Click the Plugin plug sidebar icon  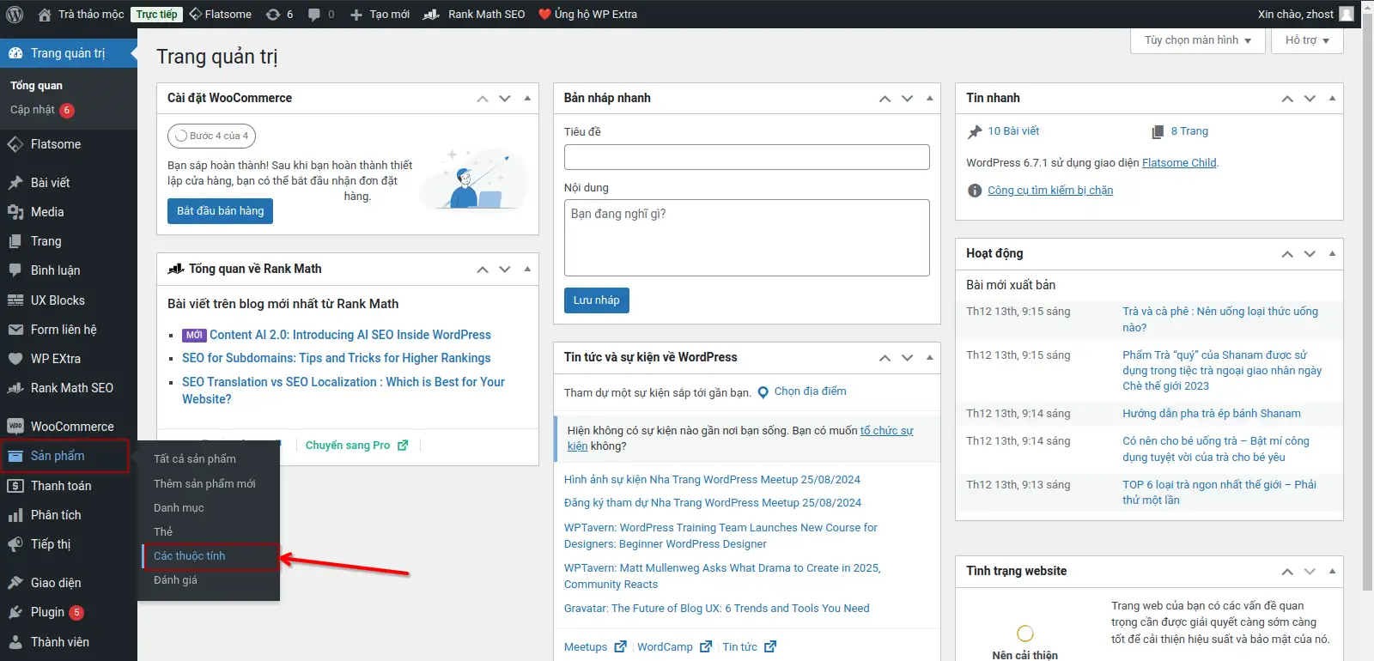coord(15,612)
